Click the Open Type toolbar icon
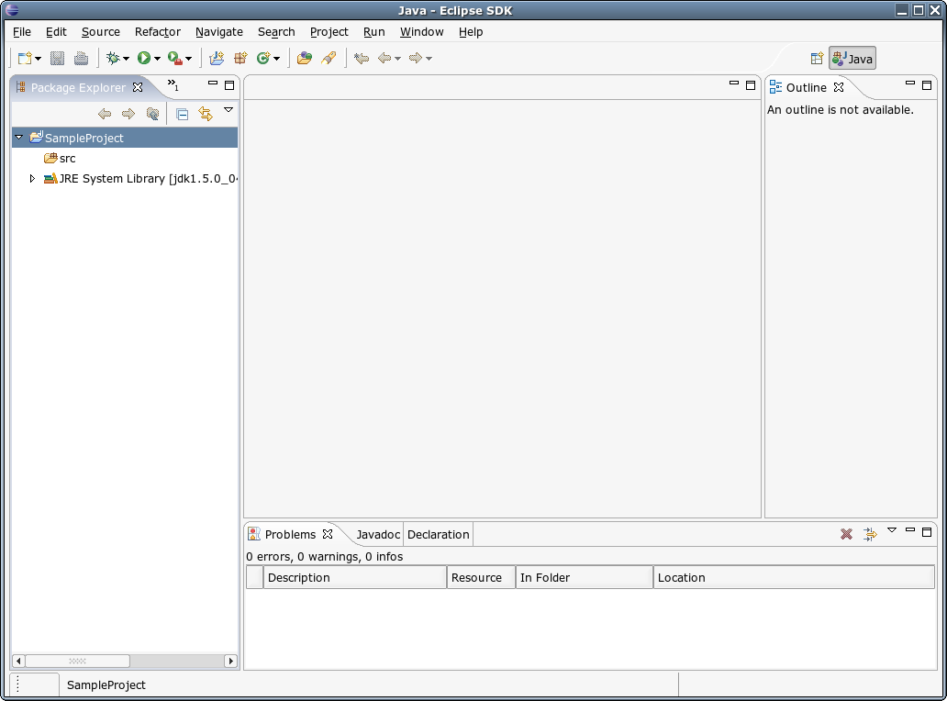The height and width of the screenshot is (701, 947). (x=304, y=59)
